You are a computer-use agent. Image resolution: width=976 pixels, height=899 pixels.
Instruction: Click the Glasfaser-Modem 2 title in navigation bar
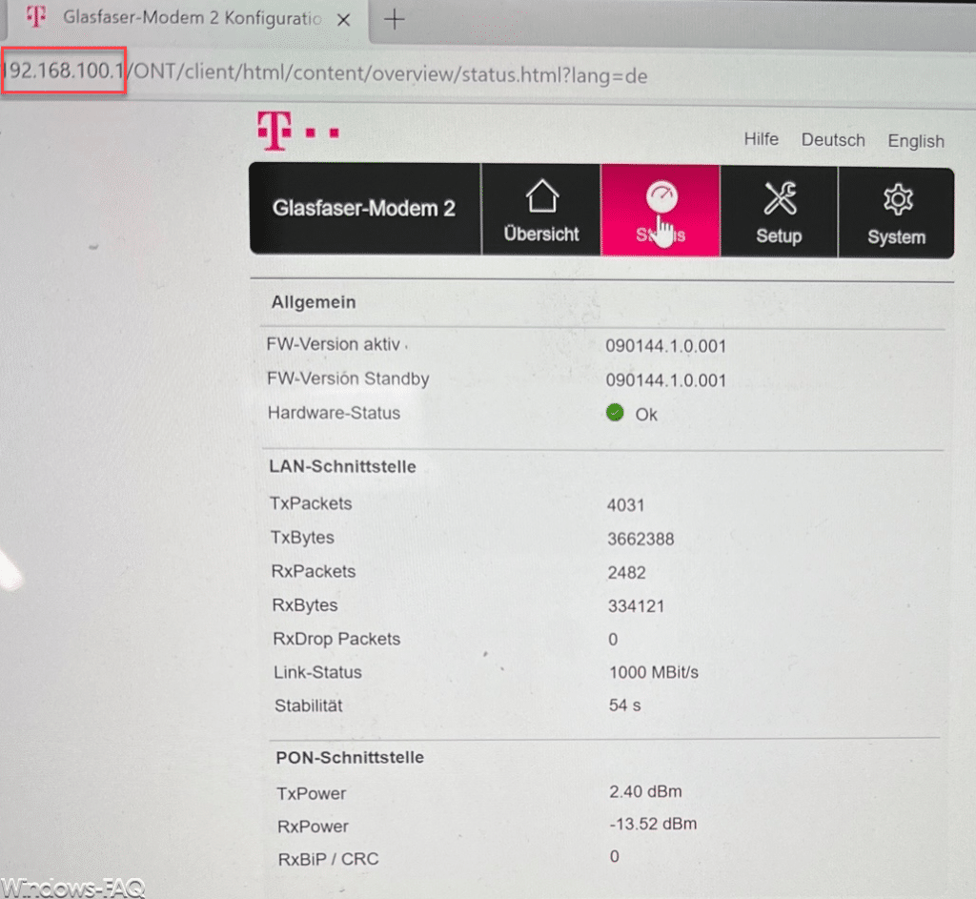coord(364,208)
